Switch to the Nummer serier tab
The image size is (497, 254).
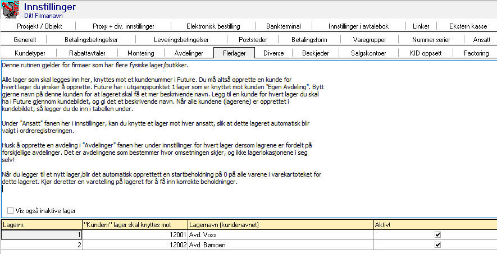coord(431,40)
